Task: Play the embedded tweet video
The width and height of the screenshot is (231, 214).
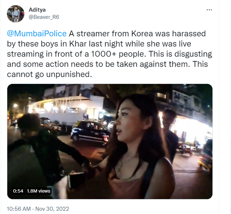Action: point(110,141)
